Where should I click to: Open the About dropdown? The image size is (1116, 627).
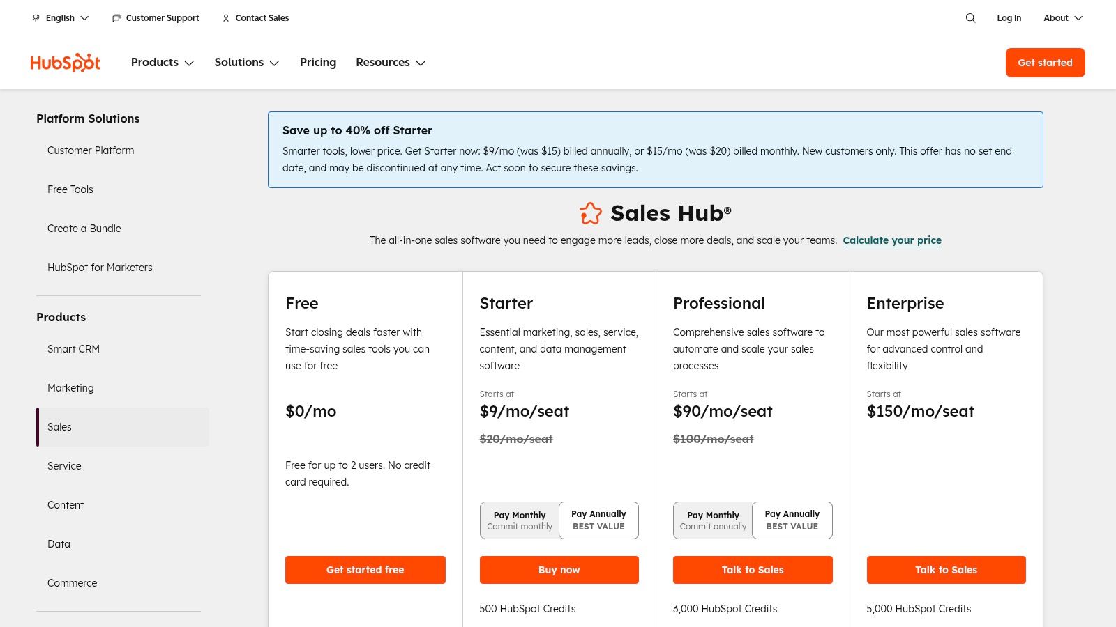pyautogui.click(x=1062, y=18)
